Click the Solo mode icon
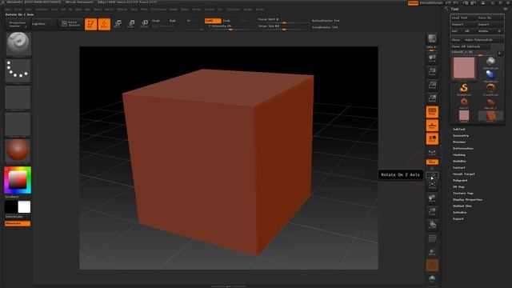 pos(432,278)
